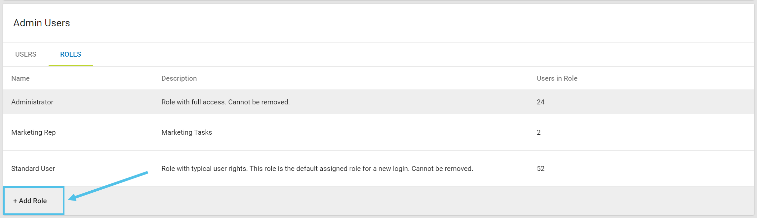This screenshot has width=757, height=218.
Task: Click the + Add Role button
Action: (x=33, y=200)
